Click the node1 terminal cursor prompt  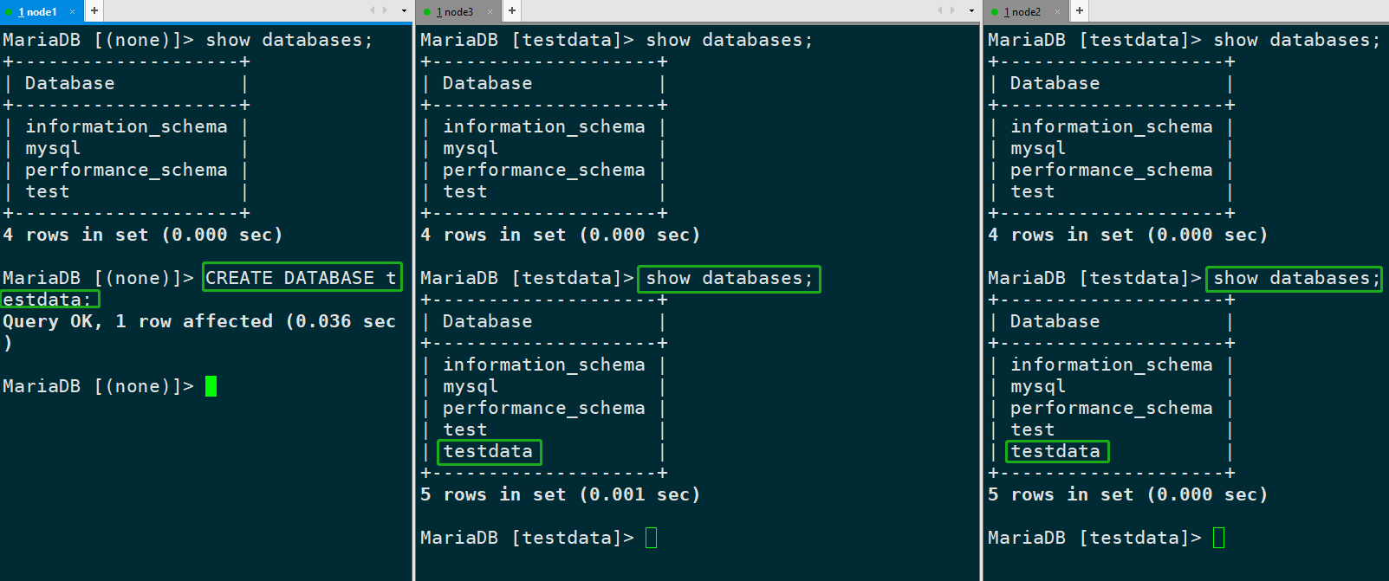pos(211,386)
